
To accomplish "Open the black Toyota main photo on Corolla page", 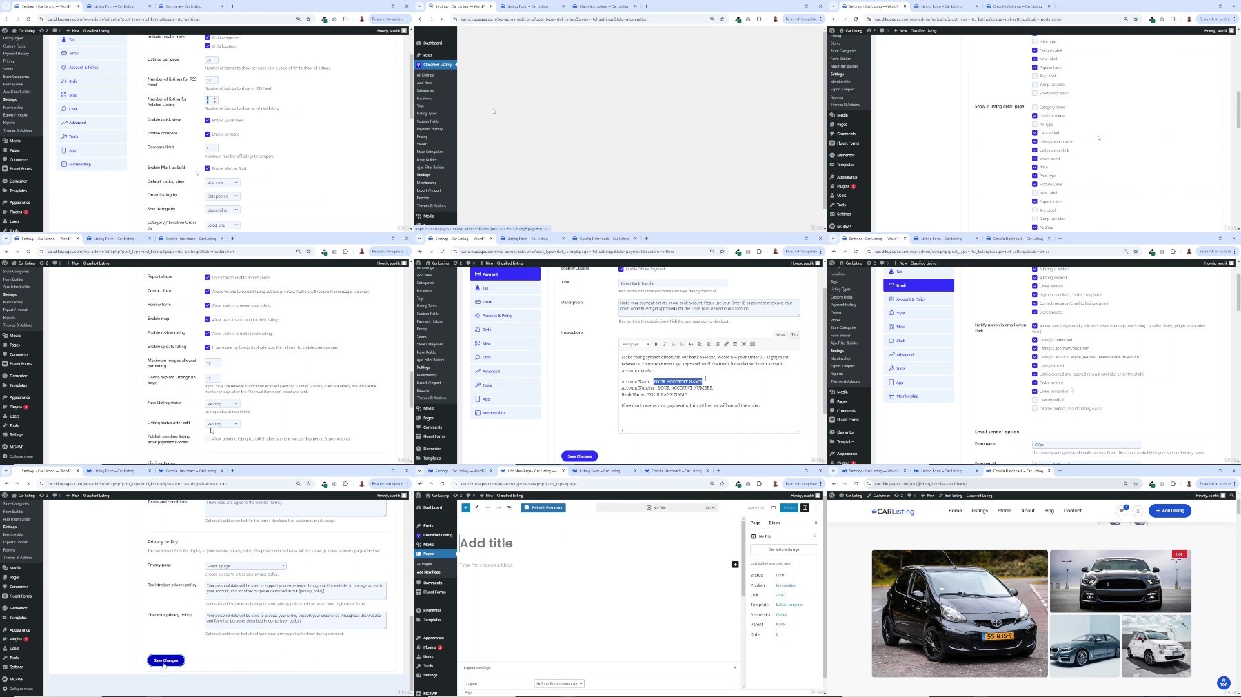I will click(960, 614).
